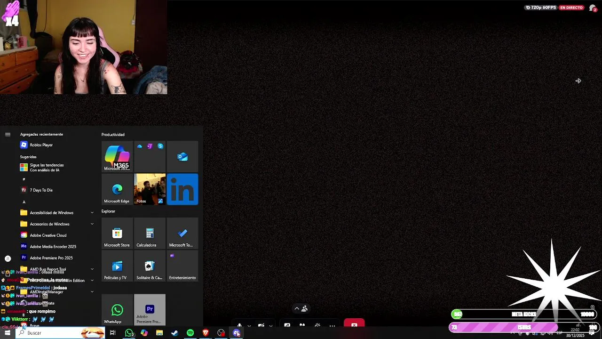Click the Productividad group header
The height and width of the screenshot is (339, 602).
[x=113, y=135]
